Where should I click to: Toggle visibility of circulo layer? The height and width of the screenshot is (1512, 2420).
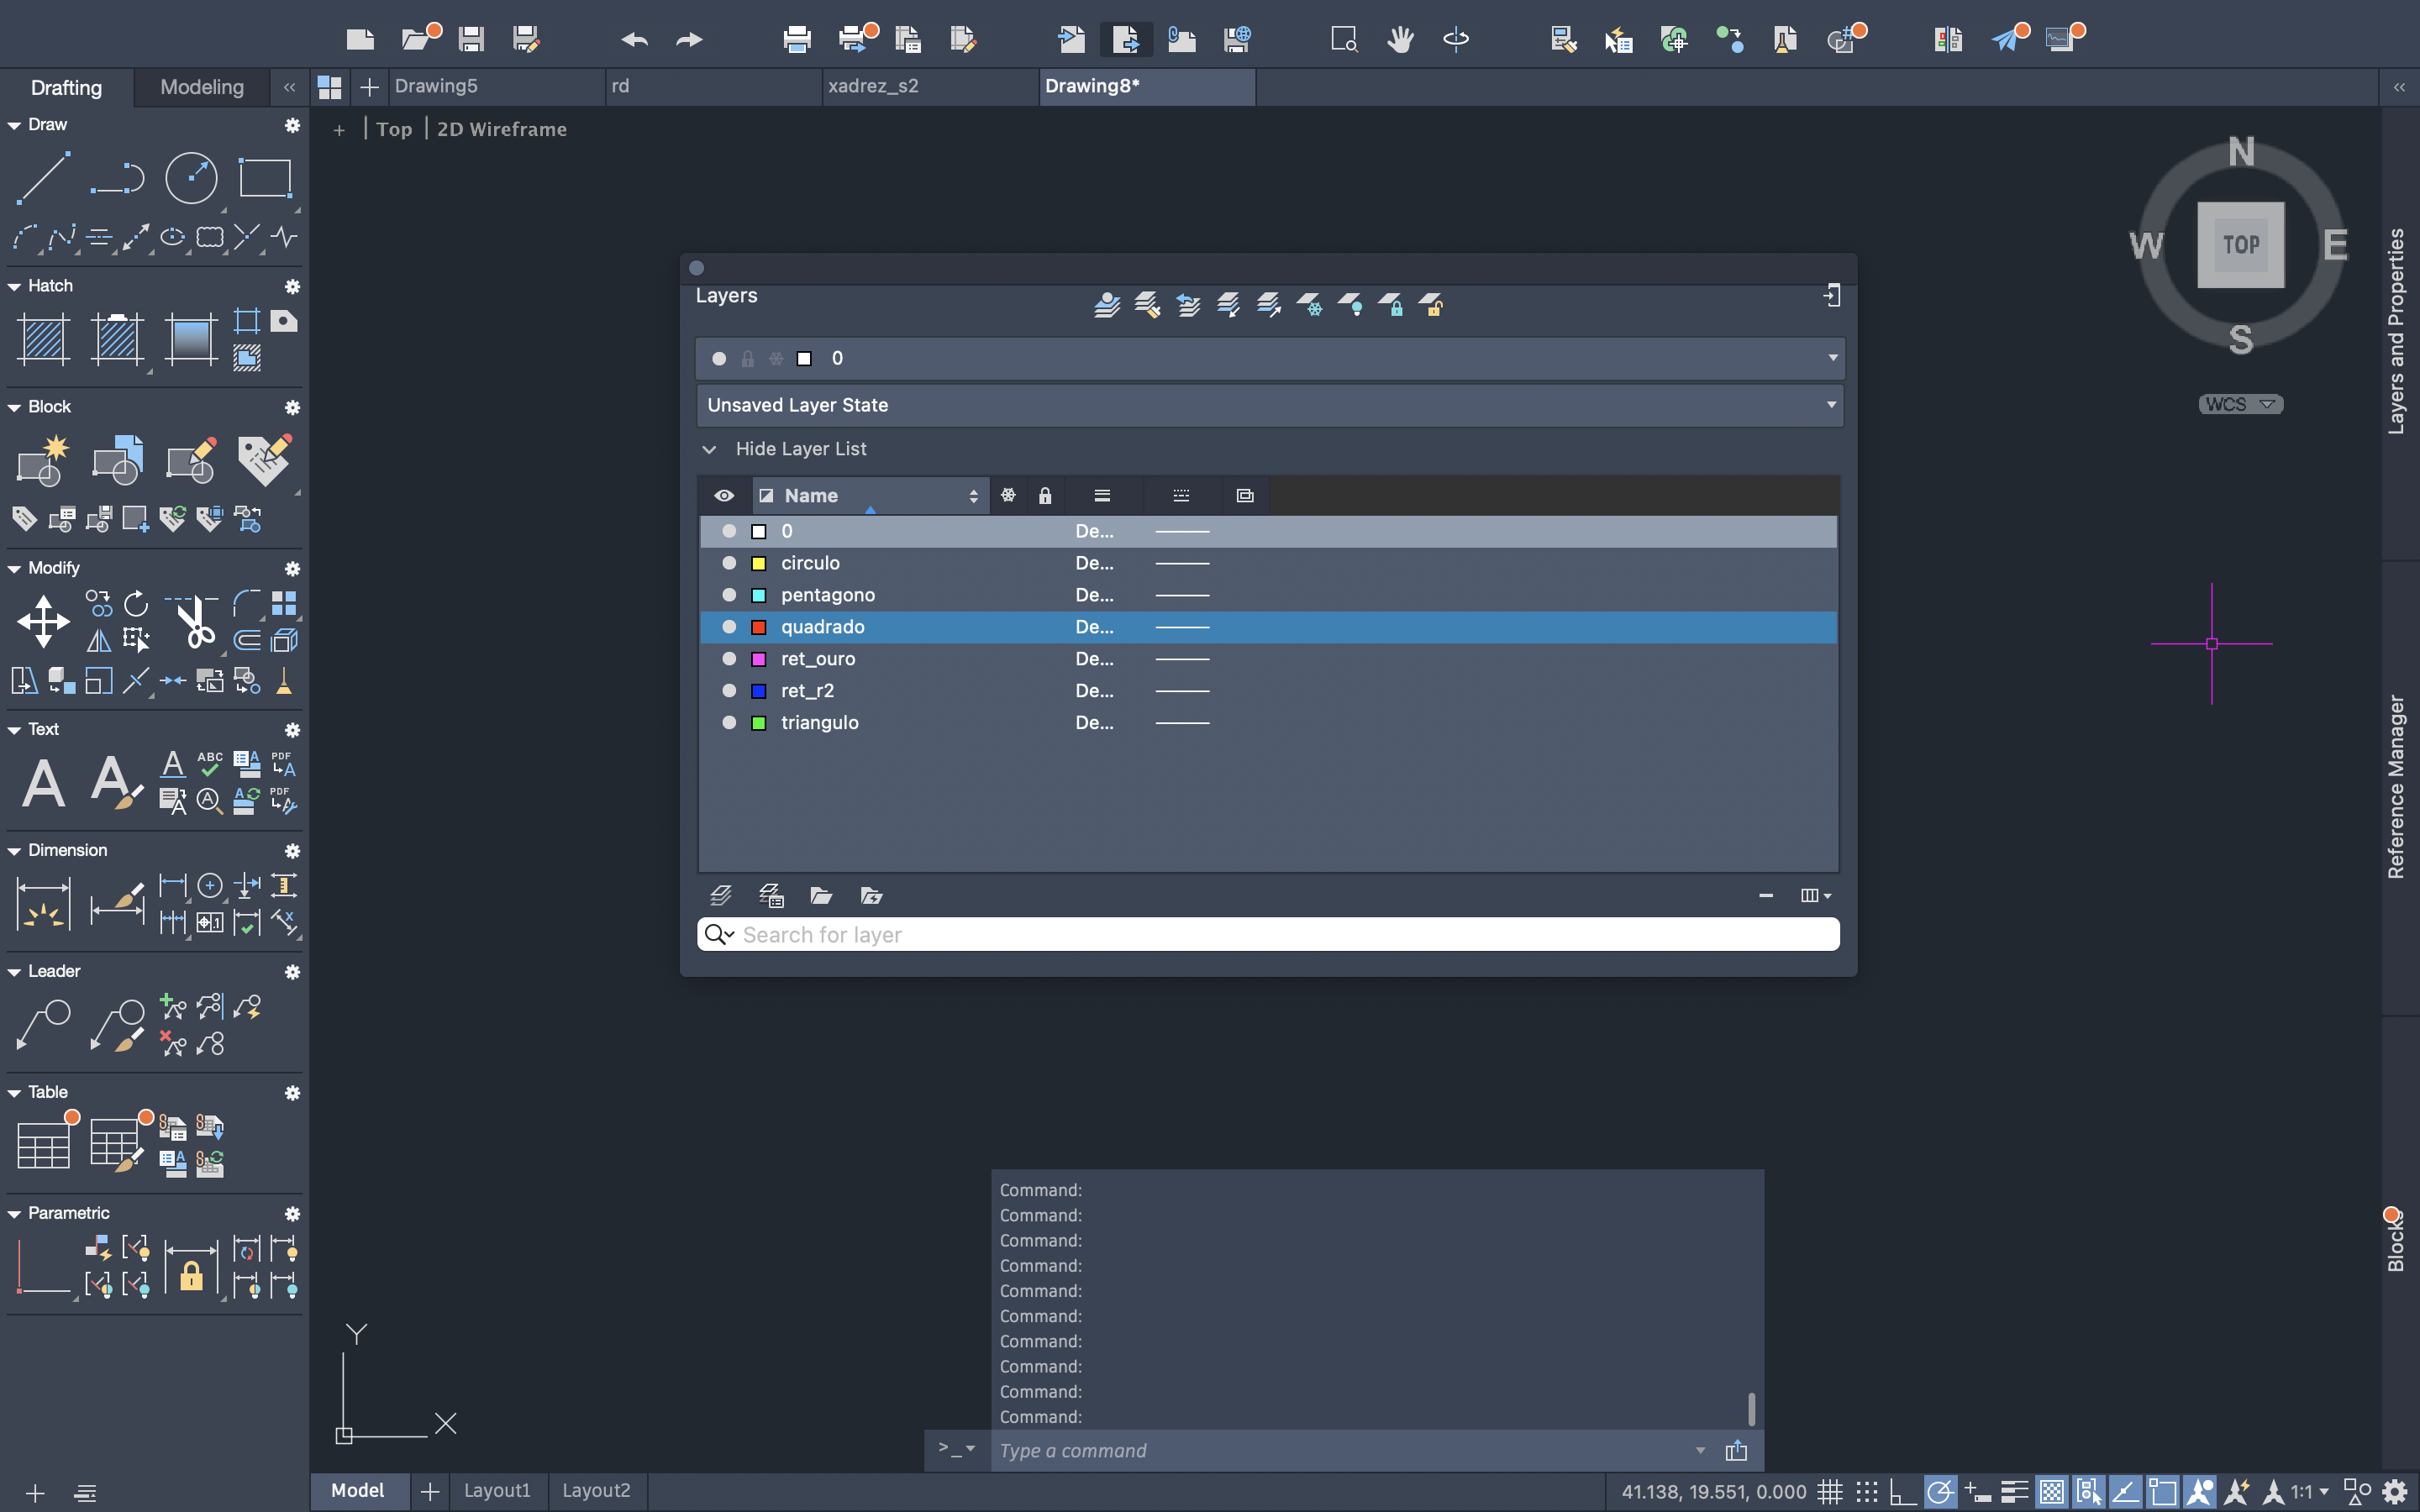(729, 563)
